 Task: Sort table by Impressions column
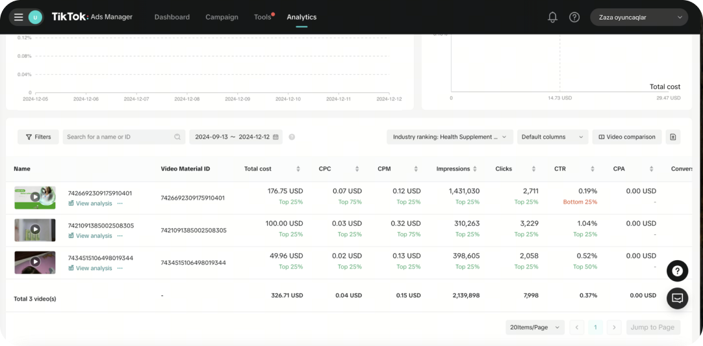[475, 169]
